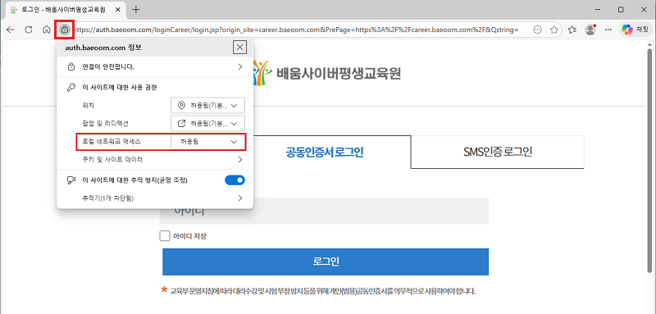Click the URL address bar text

tap(295, 30)
